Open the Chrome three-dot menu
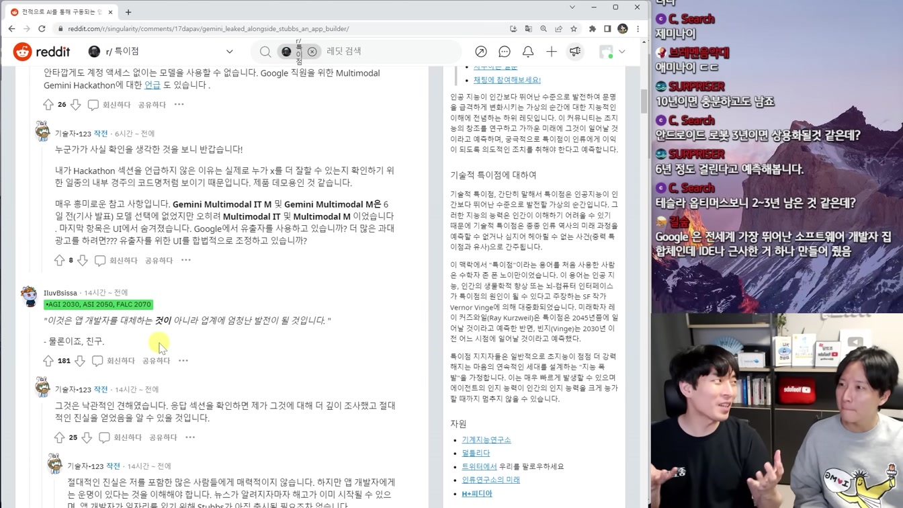This screenshot has width=903, height=508. point(638,29)
